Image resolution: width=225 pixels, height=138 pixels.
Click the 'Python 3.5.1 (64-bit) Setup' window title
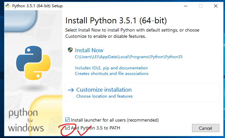tap(37, 6)
